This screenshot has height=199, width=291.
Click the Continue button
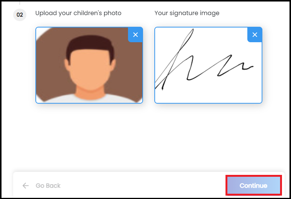click(x=253, y=185)
